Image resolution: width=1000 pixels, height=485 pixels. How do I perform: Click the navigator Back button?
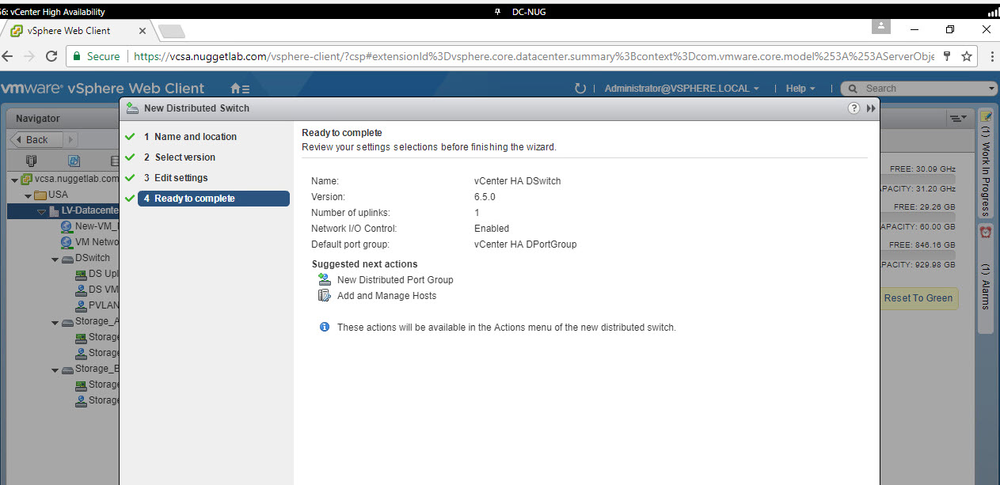[33, 140]
